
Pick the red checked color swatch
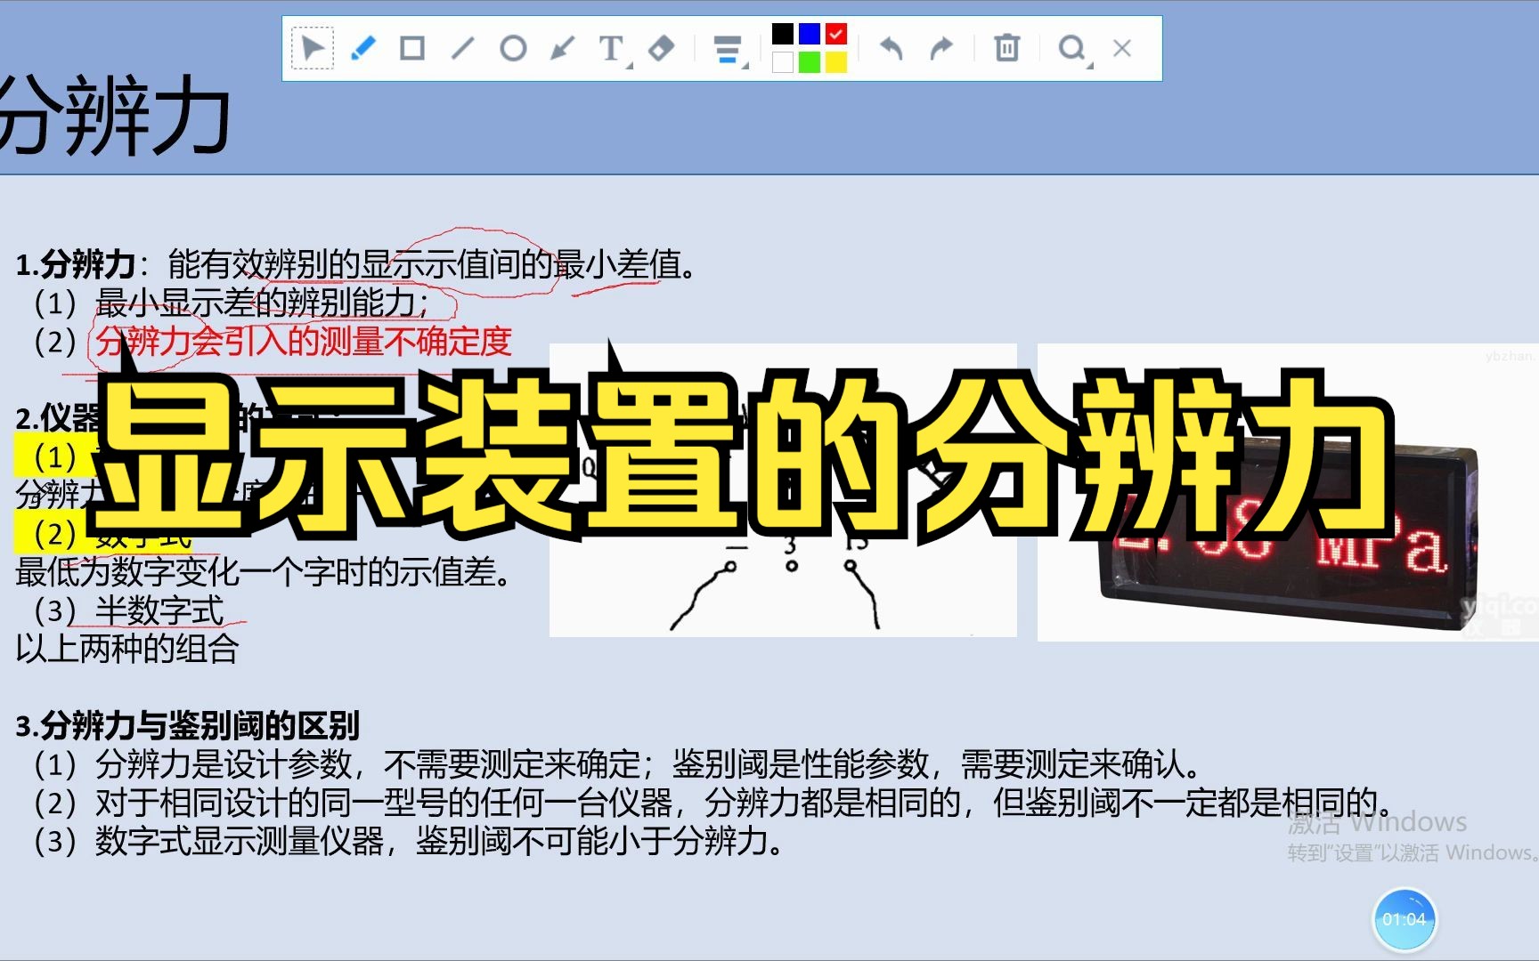[836, 34]
